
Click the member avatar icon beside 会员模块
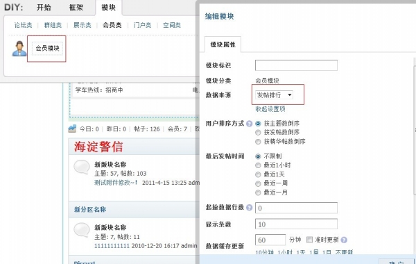click(x=19, y=49)
